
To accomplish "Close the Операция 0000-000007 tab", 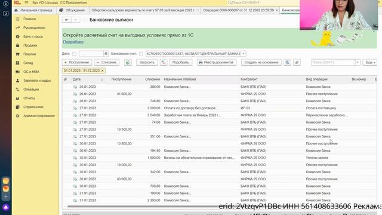I will 277,10.
